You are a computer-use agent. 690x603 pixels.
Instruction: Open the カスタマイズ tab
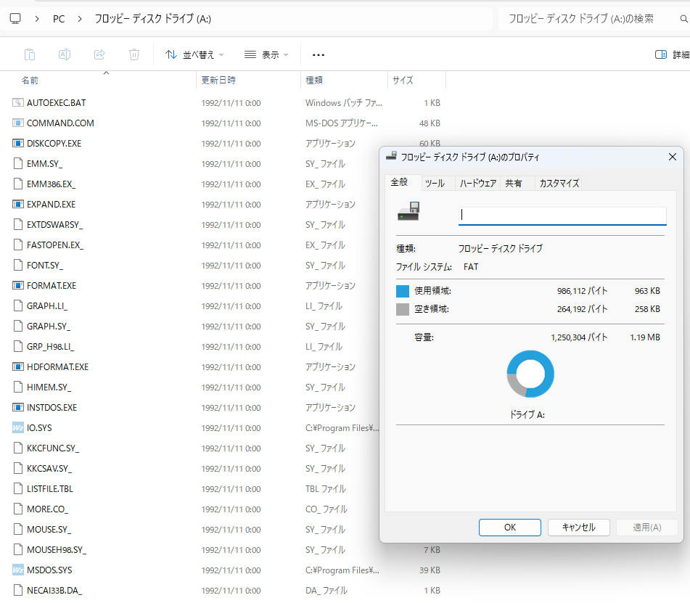point(559,183)
